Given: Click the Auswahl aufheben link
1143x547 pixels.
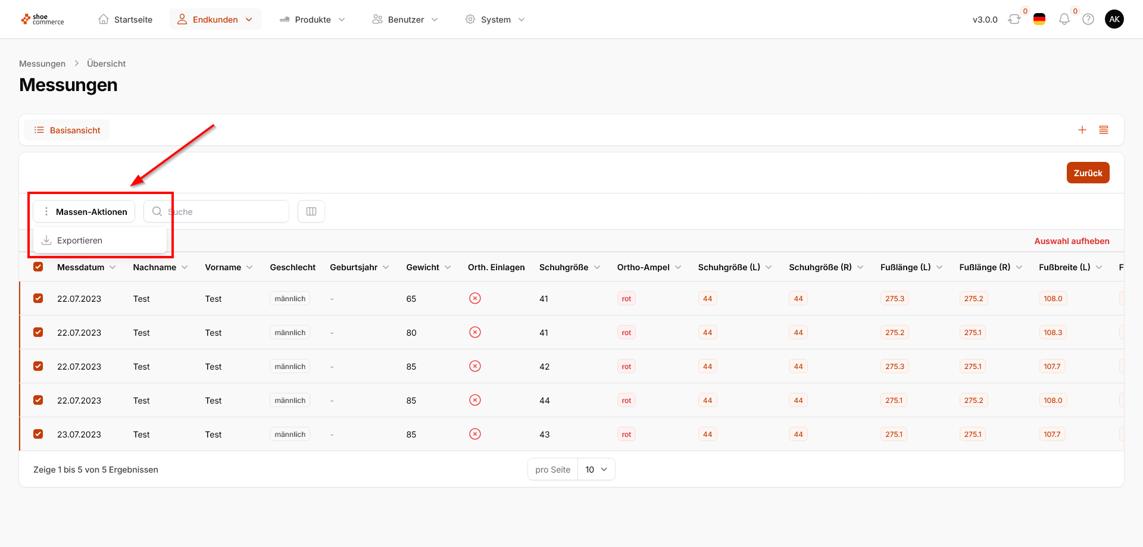Looking at the screenshot, I should click(1072, 241).
